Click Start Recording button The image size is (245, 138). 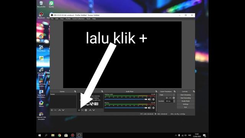tap(186, 98)
